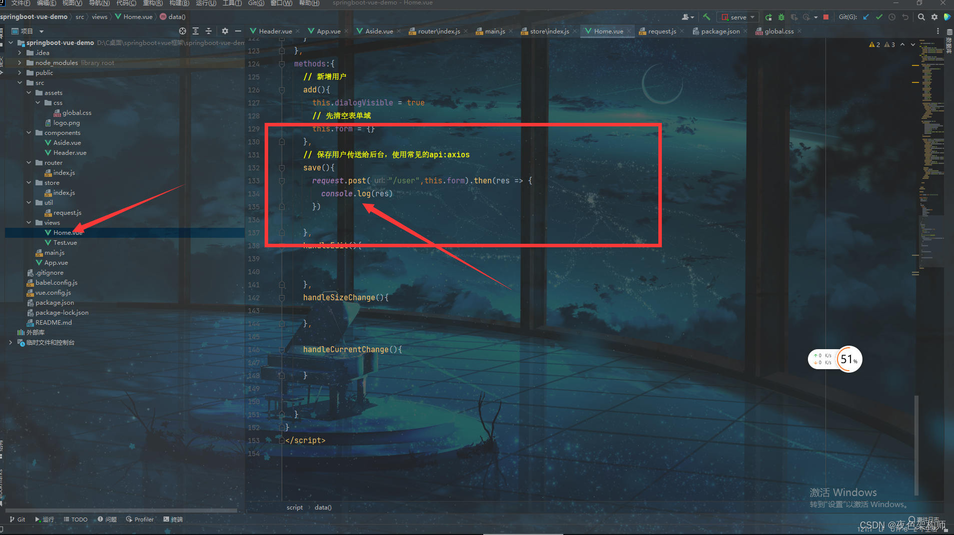This screenshot has height=535, width=954.
Task: Click the warnings indicator showing 2 and 3
Action: [x=882, y=44]
